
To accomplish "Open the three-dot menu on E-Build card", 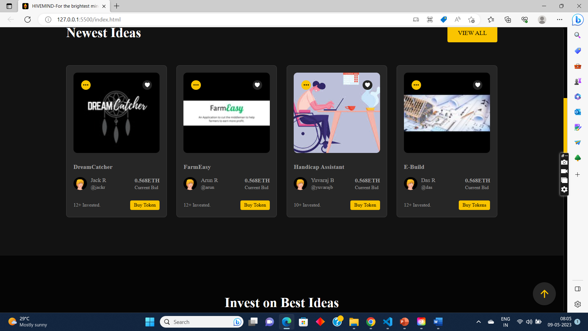I will click(x=416, y=85).
